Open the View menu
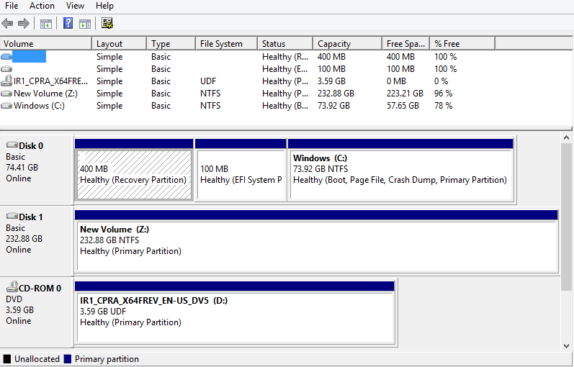 (x=75, y=6)
